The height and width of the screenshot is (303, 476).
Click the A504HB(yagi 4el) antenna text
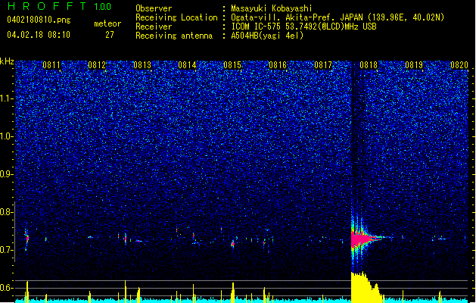click(267, 36)
